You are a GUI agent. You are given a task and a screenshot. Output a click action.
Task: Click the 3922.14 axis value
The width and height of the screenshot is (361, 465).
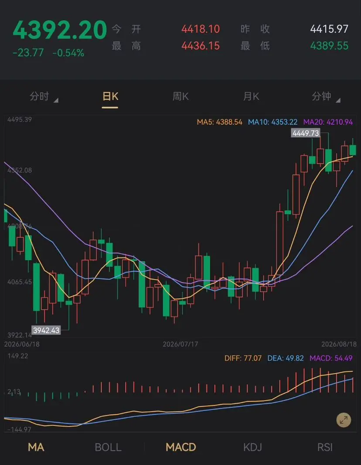[20, 335]
